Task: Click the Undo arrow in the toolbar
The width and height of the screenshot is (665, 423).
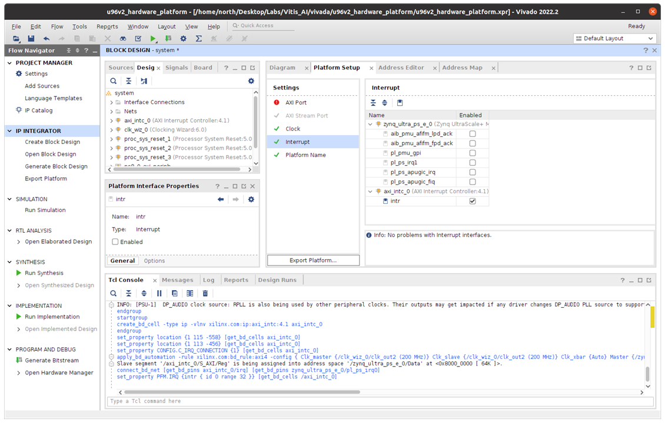Action: (x=46, y=39)
